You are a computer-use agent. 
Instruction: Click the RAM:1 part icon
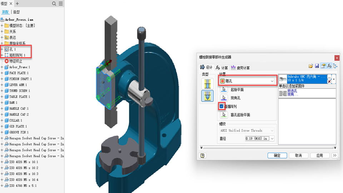coord(6,103)
